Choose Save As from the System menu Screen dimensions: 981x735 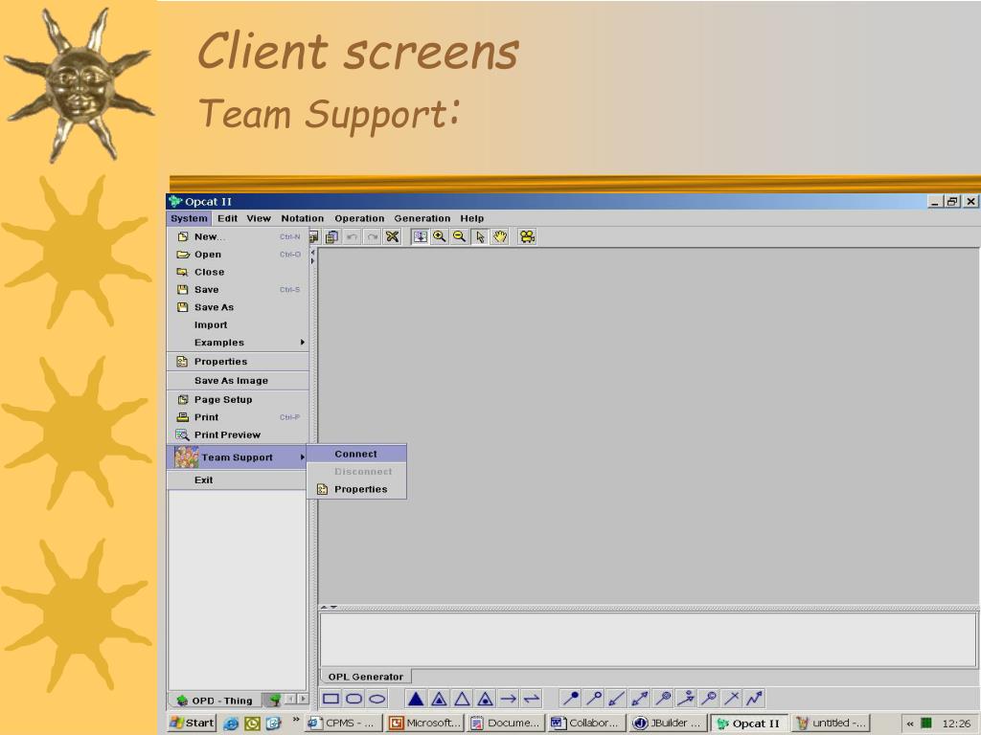click(x=239, y=307)
